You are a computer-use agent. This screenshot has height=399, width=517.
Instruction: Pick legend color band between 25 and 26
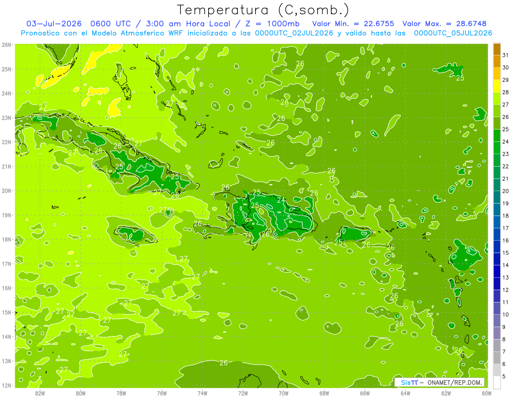pyautogui.click(x=497, y=123)
